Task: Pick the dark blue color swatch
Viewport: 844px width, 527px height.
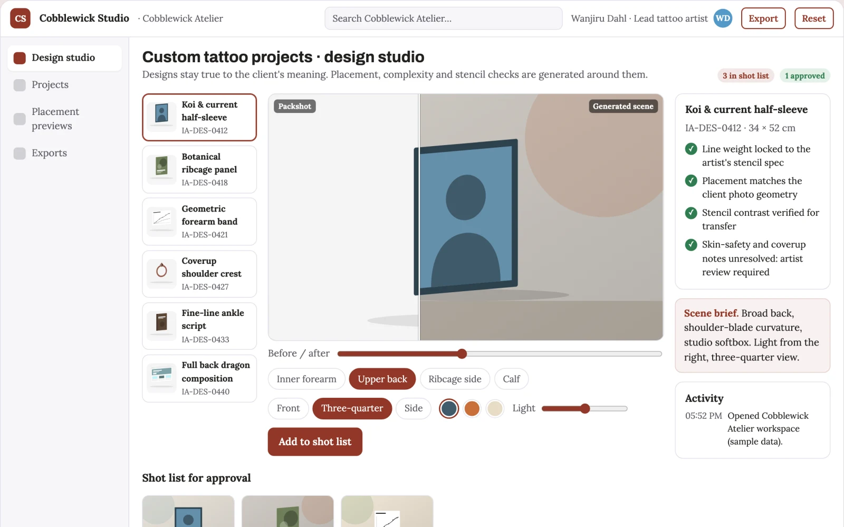Action: point(449,408)
